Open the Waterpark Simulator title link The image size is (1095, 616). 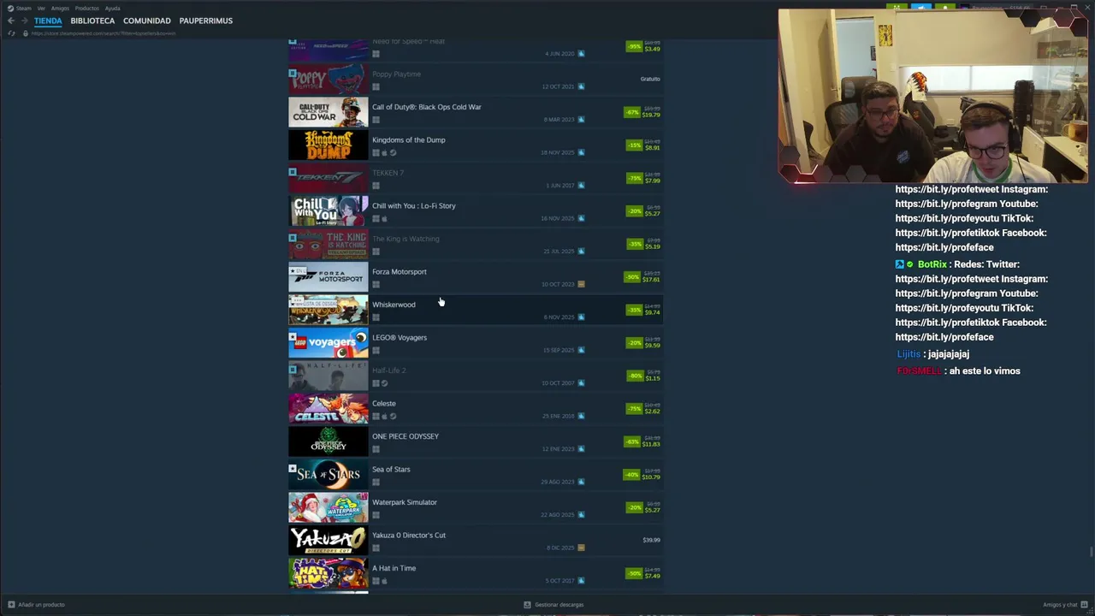coord(405,502)
